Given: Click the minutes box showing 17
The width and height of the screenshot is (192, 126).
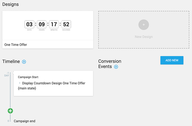Looking at the screenshot, I should click(x=54, y=24).
